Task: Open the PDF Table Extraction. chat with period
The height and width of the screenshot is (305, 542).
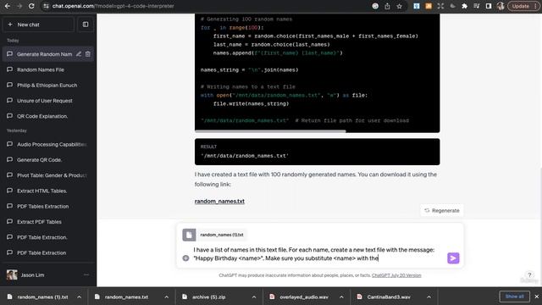Action: 48,237
